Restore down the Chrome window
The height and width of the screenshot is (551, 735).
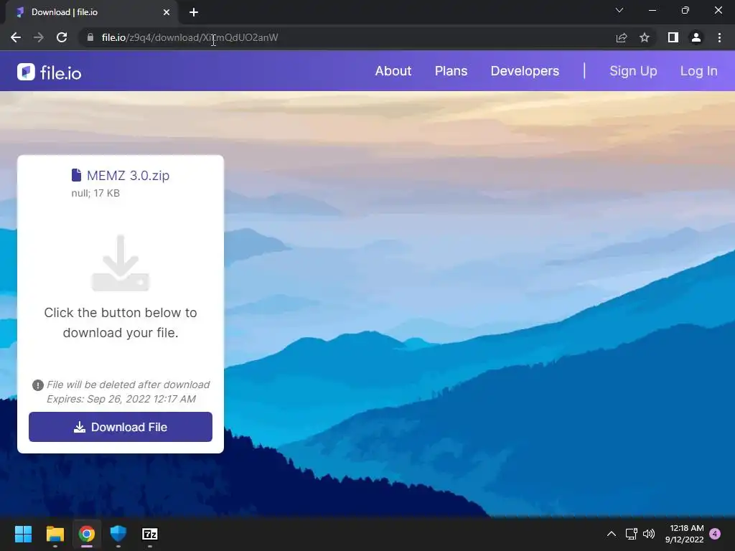pos(685,10)
